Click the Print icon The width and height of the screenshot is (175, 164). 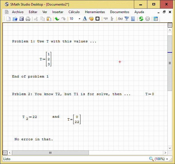[x=28, y=19]
